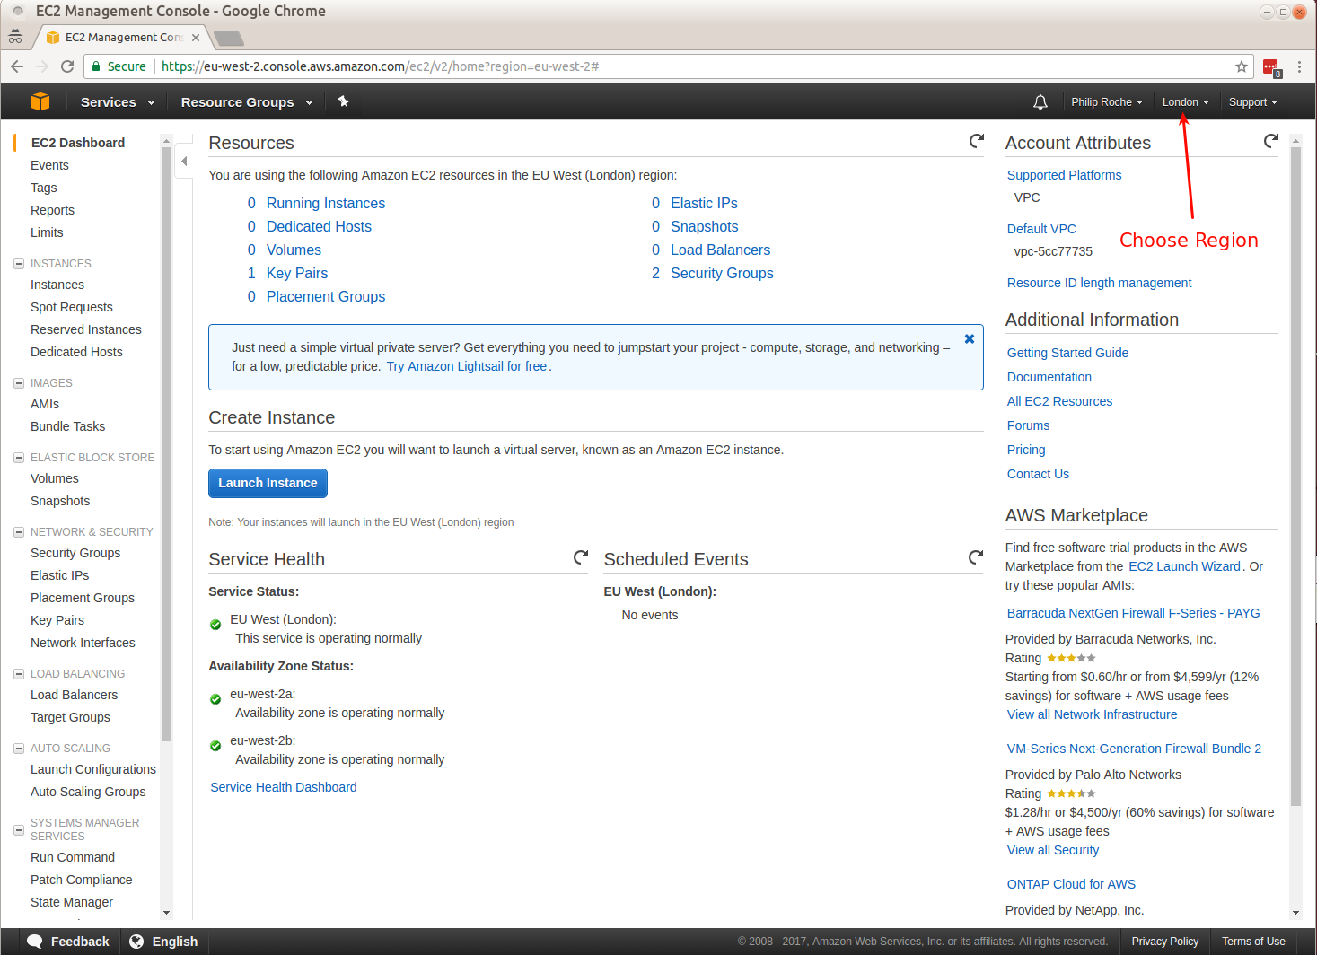Open the Support dropdown menu
This screenshot has height=955, width=1317.
(1253, 102)
